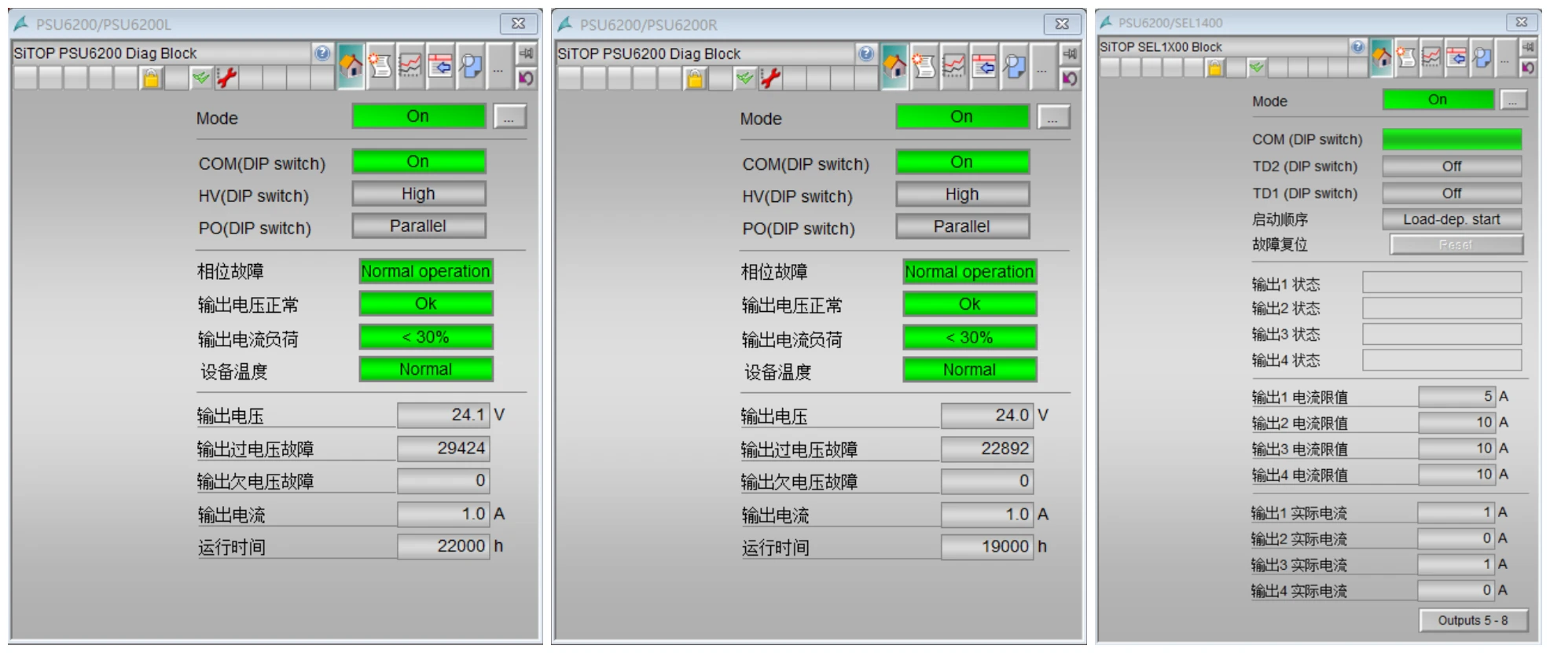Click the yellow padlock icon in PSU6200R
Image resolution: width=1550 pixels, height=653 pixels.
695,79
